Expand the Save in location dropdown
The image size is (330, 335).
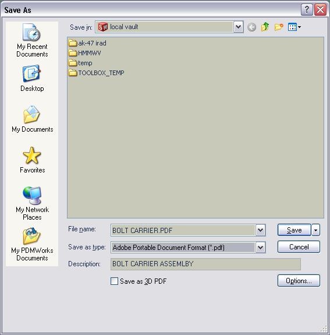coord(238,27)
